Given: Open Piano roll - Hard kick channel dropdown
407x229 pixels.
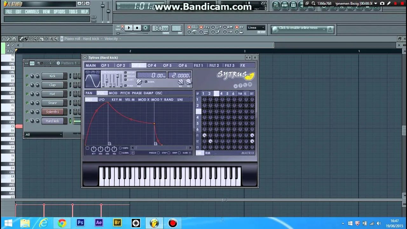Looking at the screenshot, I should 83,39.
